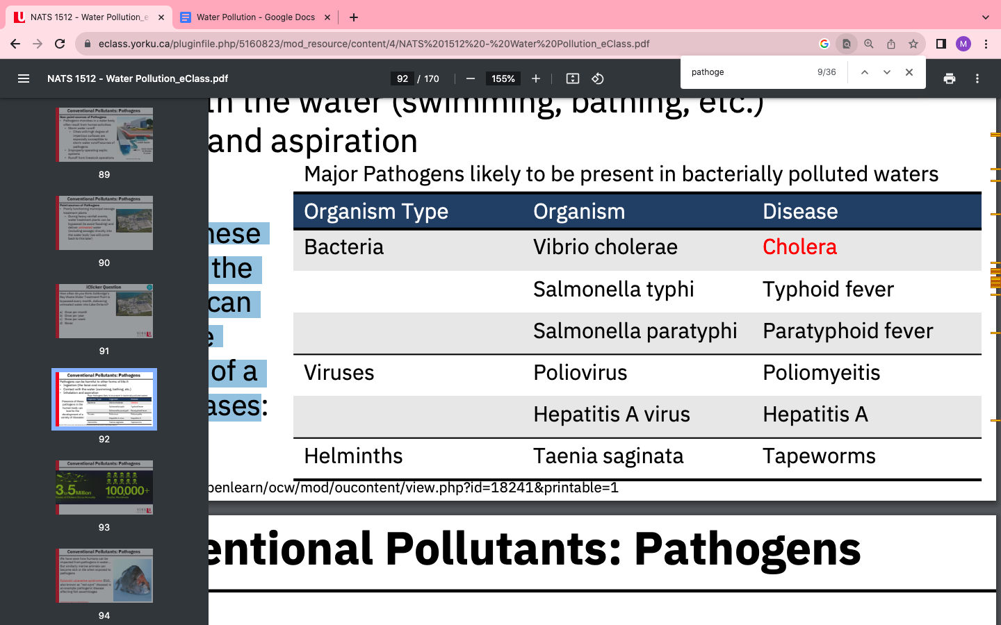Open PDF viewer more actions menu

[x=977, y=78]
